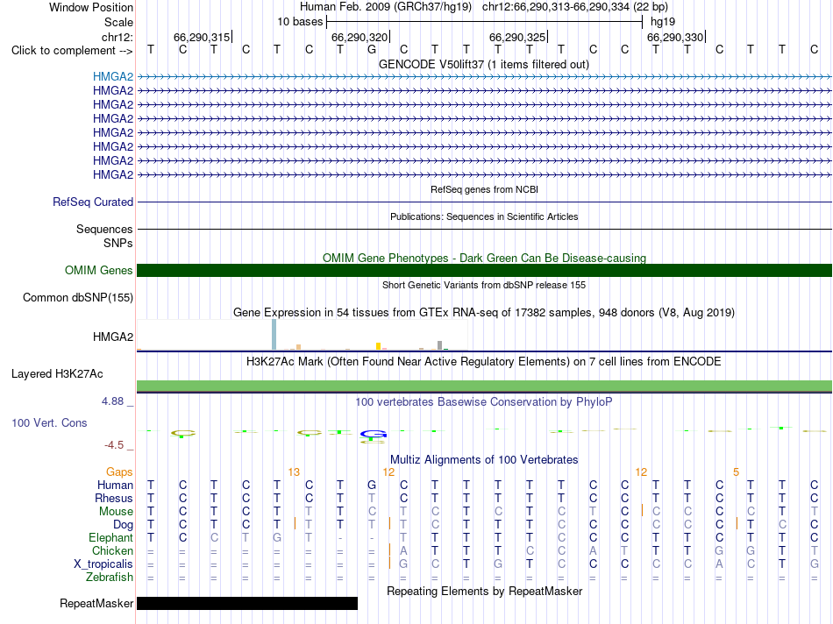
Task: Select the 4.88 PhyloP upper scale value
Action: coord(112,401)
